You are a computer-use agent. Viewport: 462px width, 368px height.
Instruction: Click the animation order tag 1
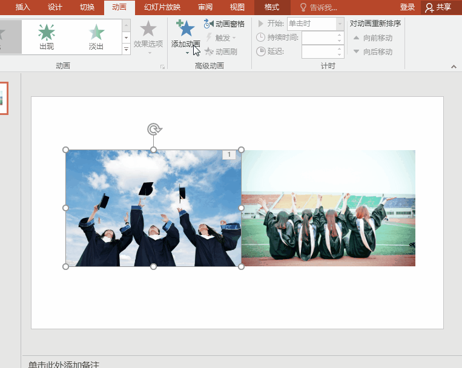click(229, 155)
